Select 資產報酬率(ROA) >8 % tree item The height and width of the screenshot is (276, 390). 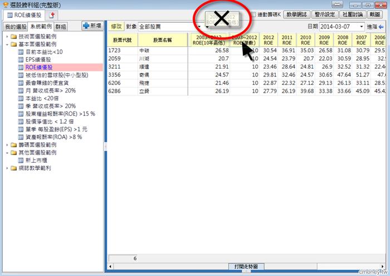[x=53, y=137]
